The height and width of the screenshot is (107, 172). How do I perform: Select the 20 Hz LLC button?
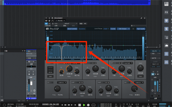pyautogui.click(x=50, y=72)
